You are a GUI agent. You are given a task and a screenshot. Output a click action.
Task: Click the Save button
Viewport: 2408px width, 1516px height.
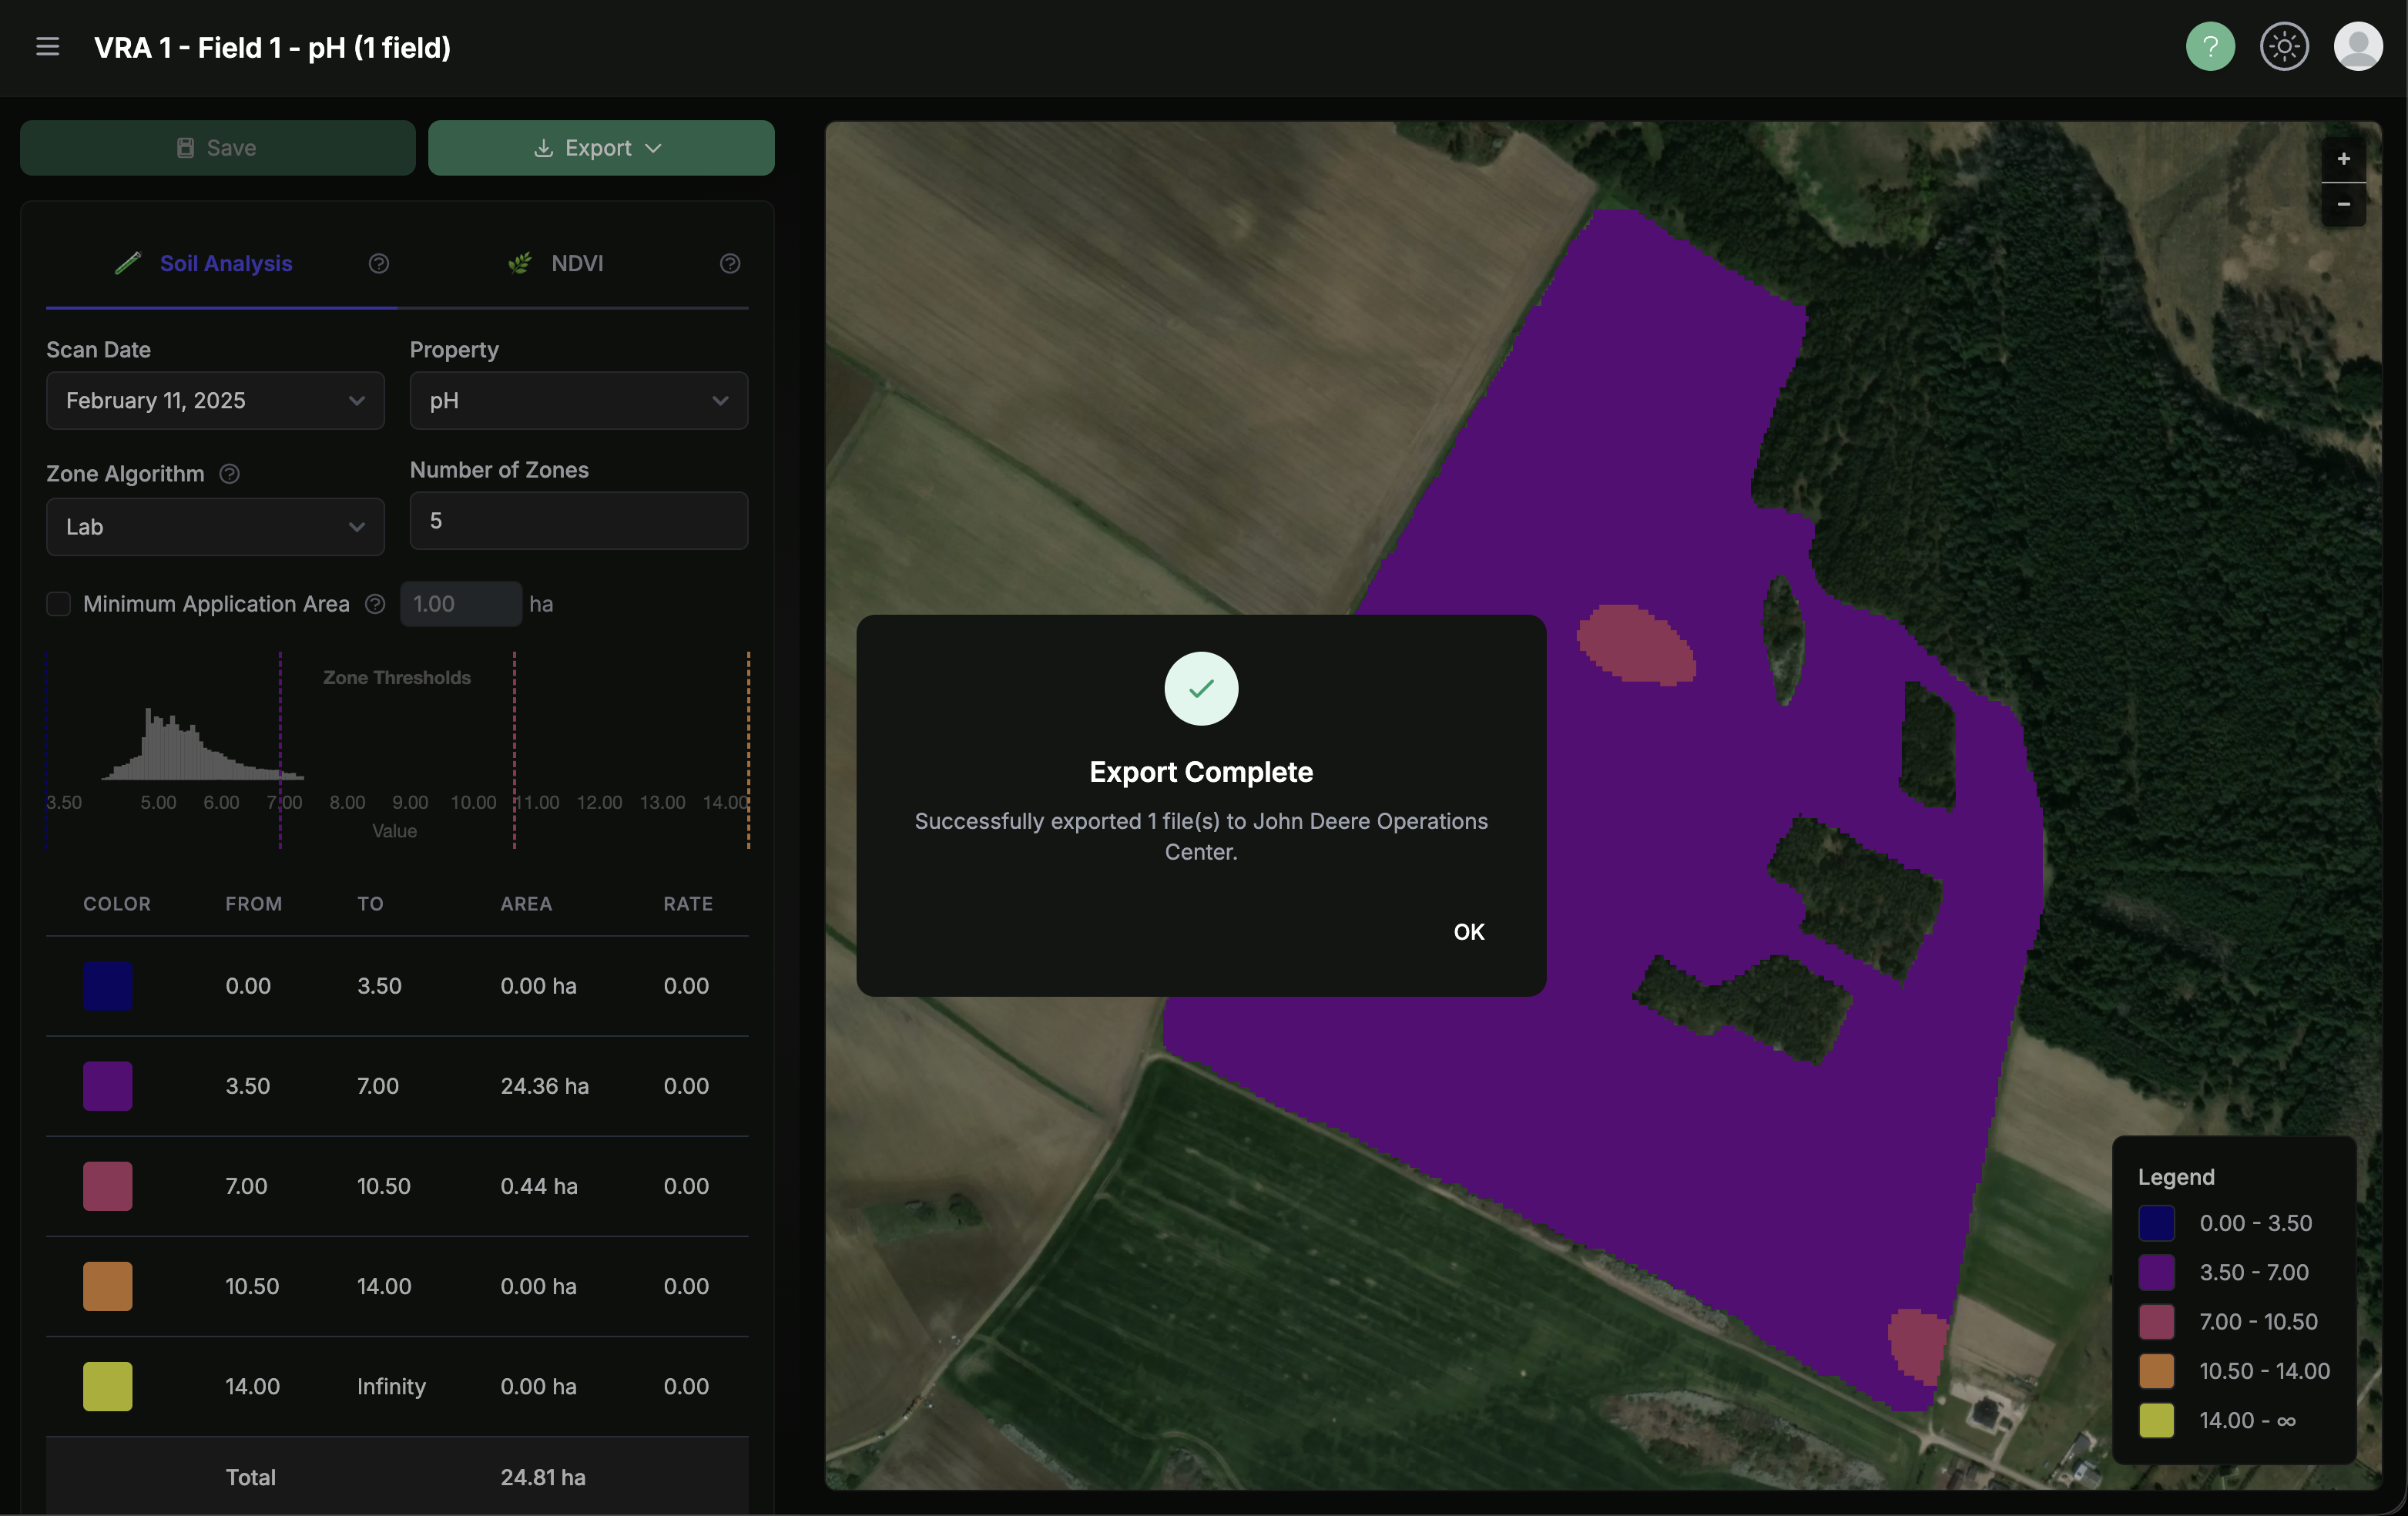pos(217,147)
